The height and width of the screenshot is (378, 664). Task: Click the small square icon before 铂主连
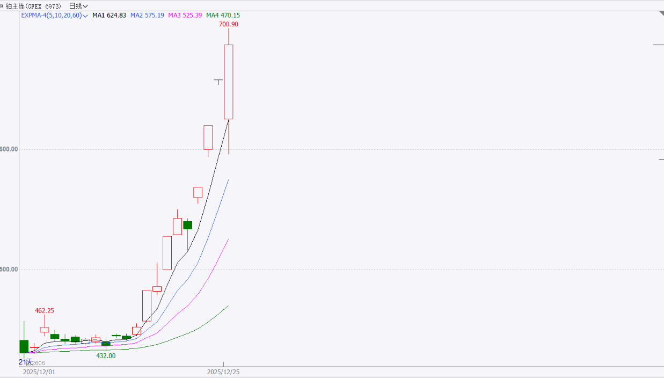click(x=2, y=5)
